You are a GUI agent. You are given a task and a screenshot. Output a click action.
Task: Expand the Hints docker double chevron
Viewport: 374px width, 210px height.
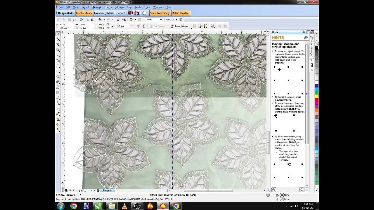(x=304, y=32)
